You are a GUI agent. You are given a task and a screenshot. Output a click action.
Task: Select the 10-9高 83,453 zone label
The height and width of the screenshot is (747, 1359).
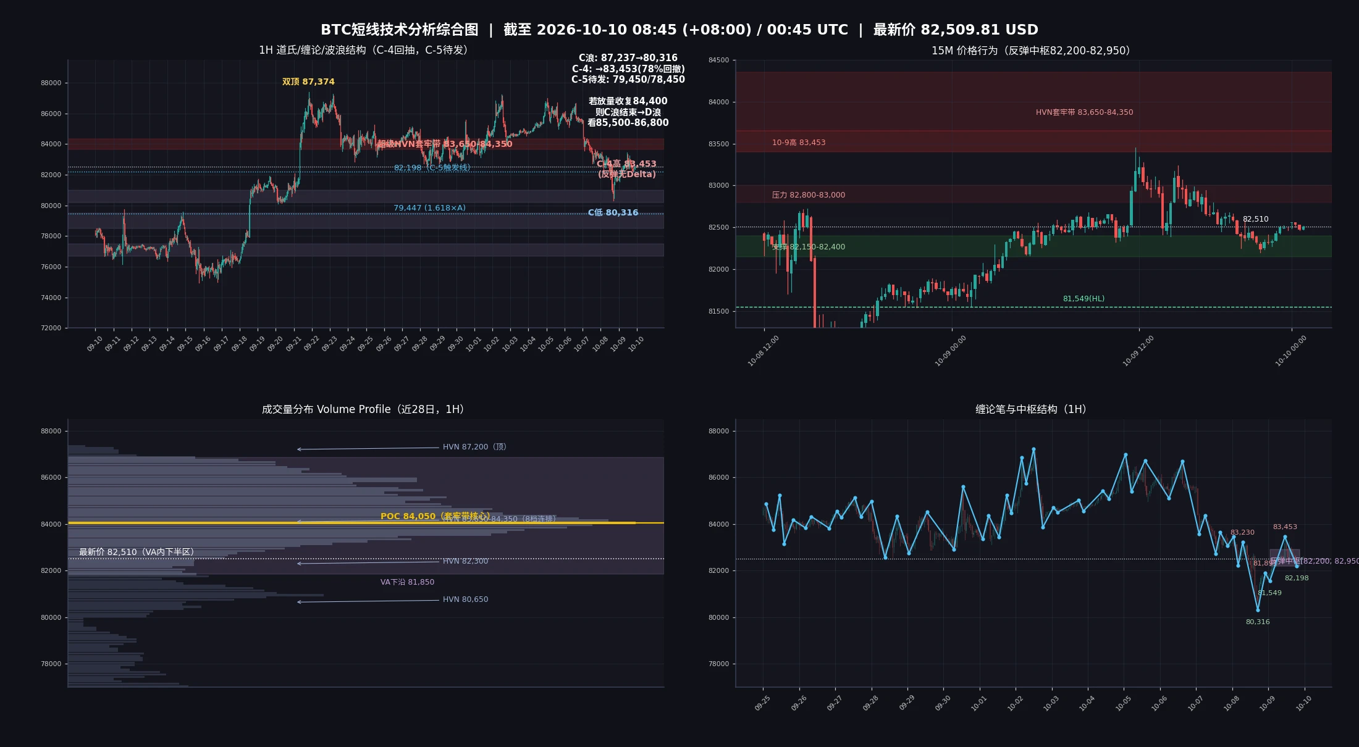click(798, 143)
